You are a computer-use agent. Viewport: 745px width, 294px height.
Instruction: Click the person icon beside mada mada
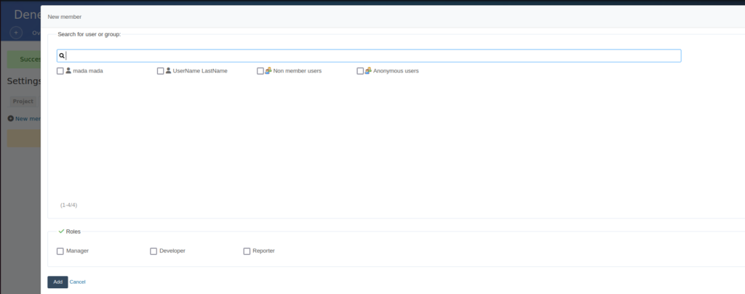click(x=68, y=71)
